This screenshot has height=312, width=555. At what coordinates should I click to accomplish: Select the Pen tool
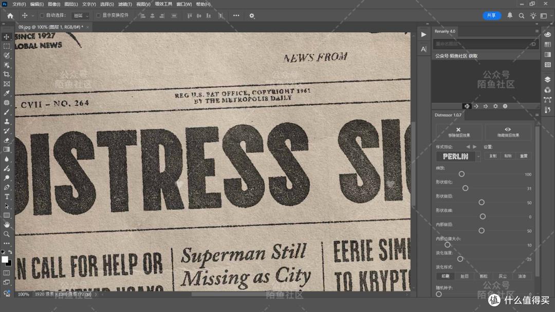(7, 187)
